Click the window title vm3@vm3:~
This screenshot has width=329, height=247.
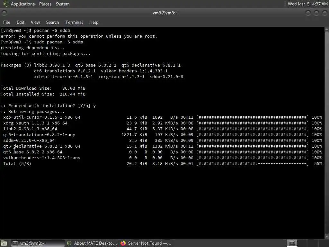coord(165,13)
